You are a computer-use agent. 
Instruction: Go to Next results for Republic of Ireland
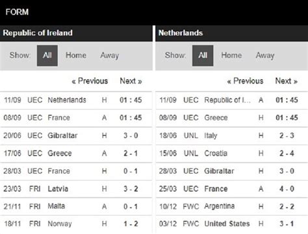131,81
